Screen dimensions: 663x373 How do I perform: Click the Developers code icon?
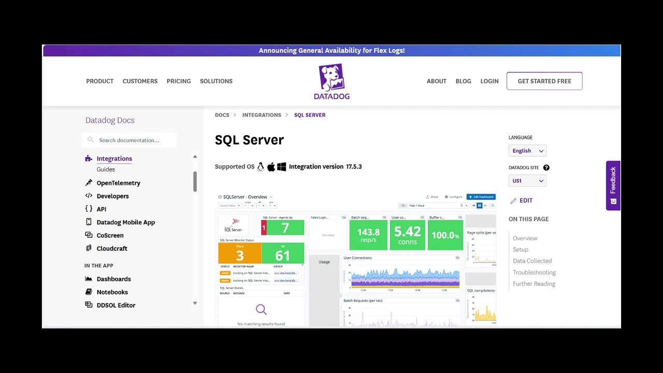click(x=89, y=196)
